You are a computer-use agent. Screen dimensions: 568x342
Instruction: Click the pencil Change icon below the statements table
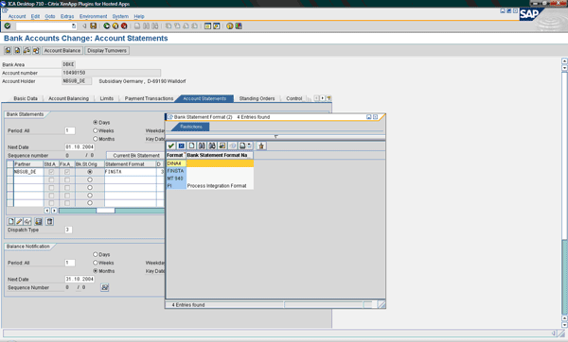coord(19,221)
